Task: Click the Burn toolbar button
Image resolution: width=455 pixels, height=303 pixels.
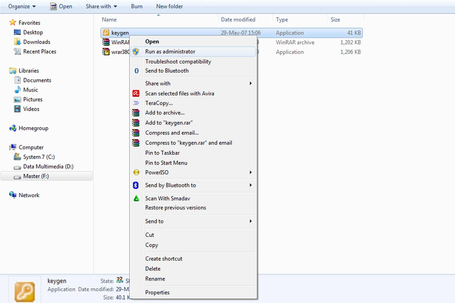Action: coord(137,6)
